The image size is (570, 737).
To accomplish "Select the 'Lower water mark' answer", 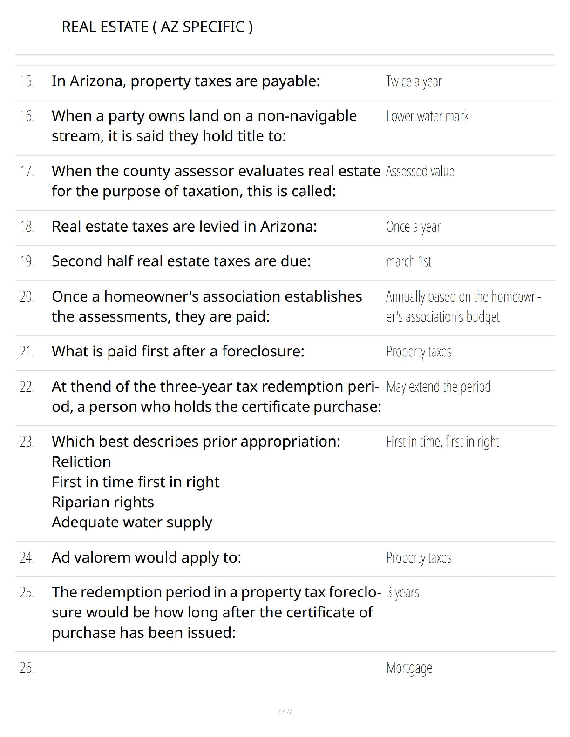I will pos(427,116).
